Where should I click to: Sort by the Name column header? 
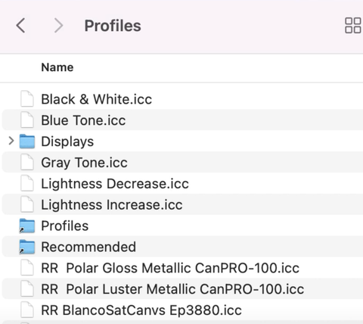[57, 67]
